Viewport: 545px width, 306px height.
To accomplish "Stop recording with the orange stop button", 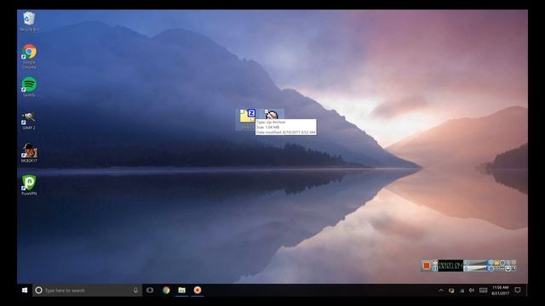I will (426, 265).
